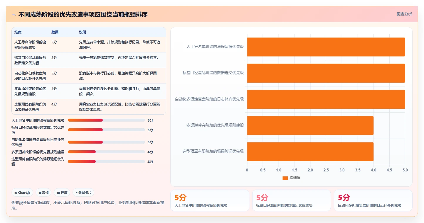Click chart axis label 选型预算有限阶段的场景验证优先级
This screenshot has height=223, width=424.
213,151
